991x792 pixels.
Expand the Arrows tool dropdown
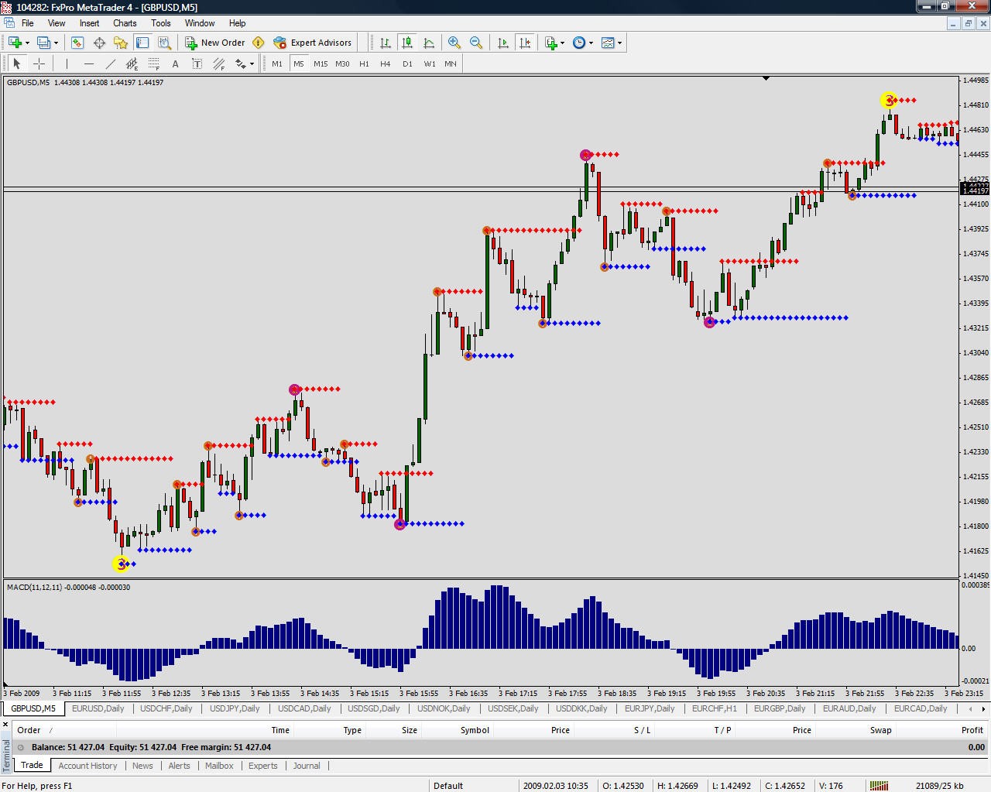coord(252,63)
